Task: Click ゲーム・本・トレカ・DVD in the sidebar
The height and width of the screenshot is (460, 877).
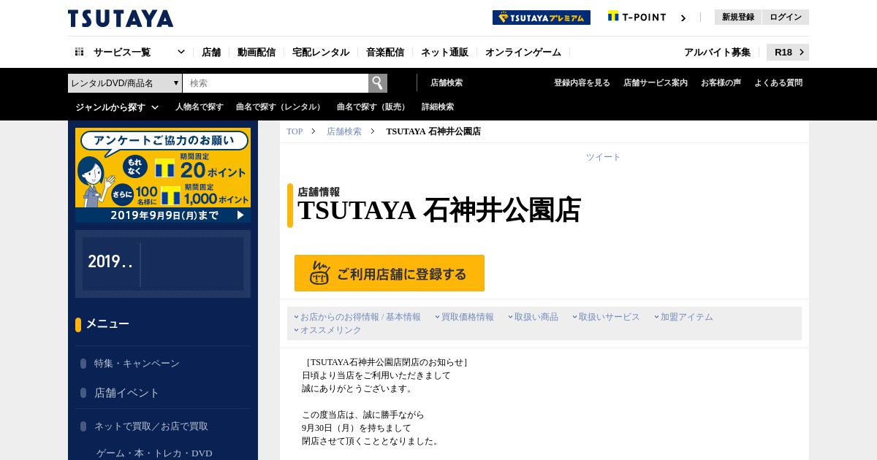Action: [154, 453]
